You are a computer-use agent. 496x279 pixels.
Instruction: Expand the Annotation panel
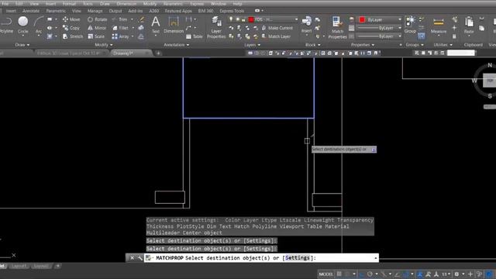pyautogui.click(x=176, y=45)
